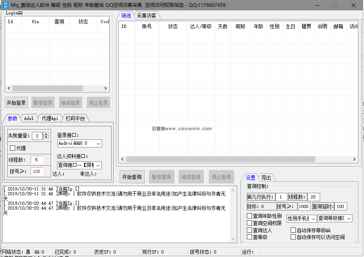Click the 籍贯 column header

pos(307,26)
